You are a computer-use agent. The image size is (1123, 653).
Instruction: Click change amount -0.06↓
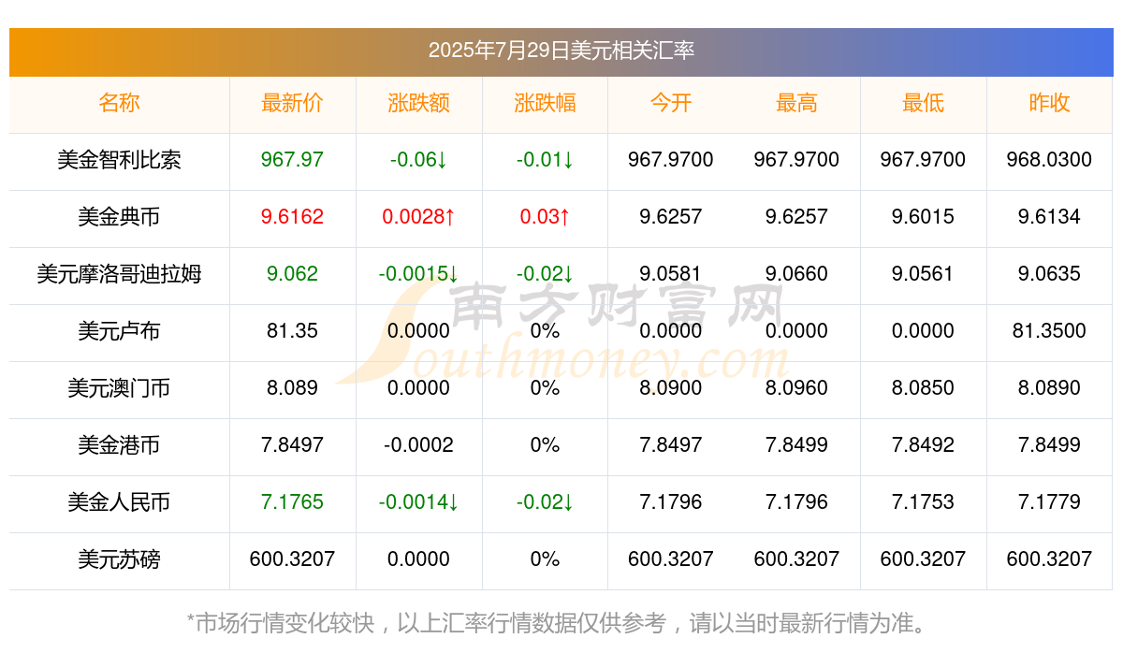(x=418, y=160)
